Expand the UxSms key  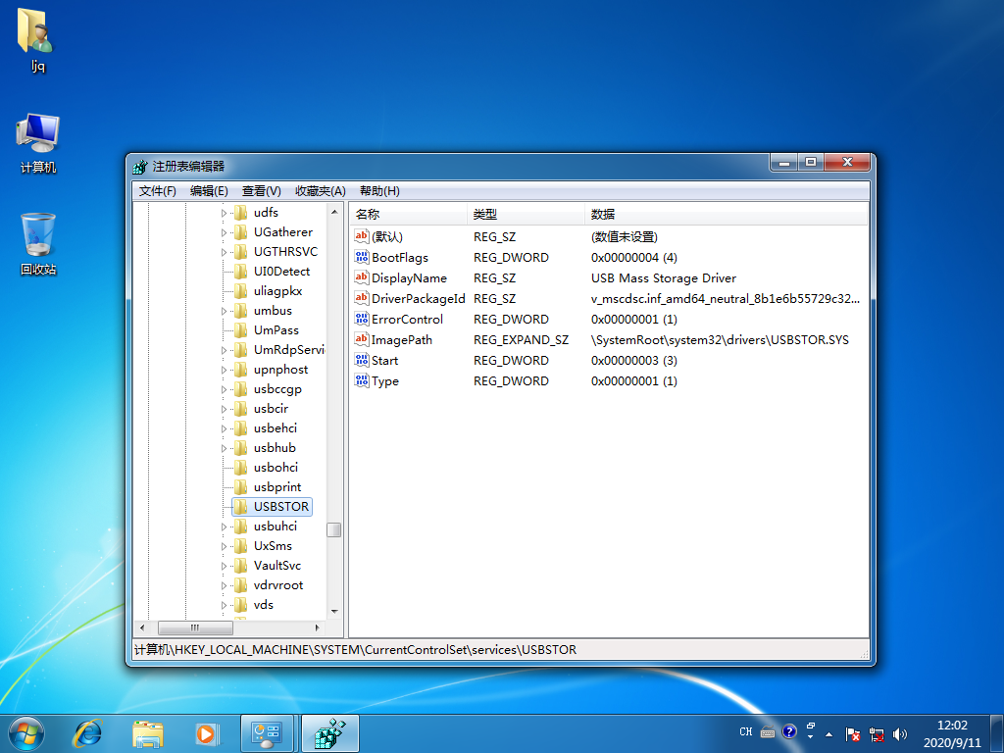[x=223, y=545]
